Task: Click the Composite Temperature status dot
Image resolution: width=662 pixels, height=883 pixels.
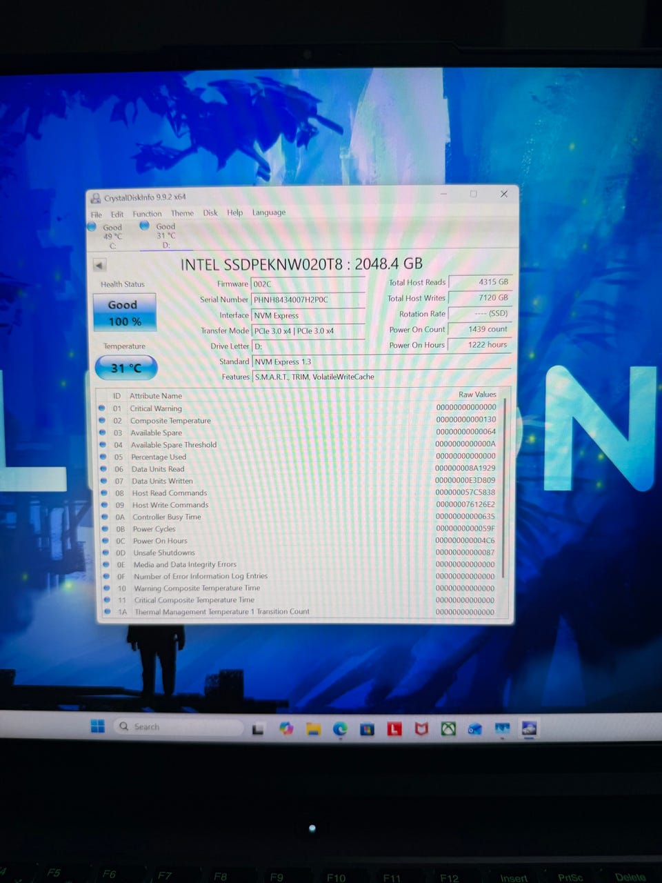Action: 102,420
